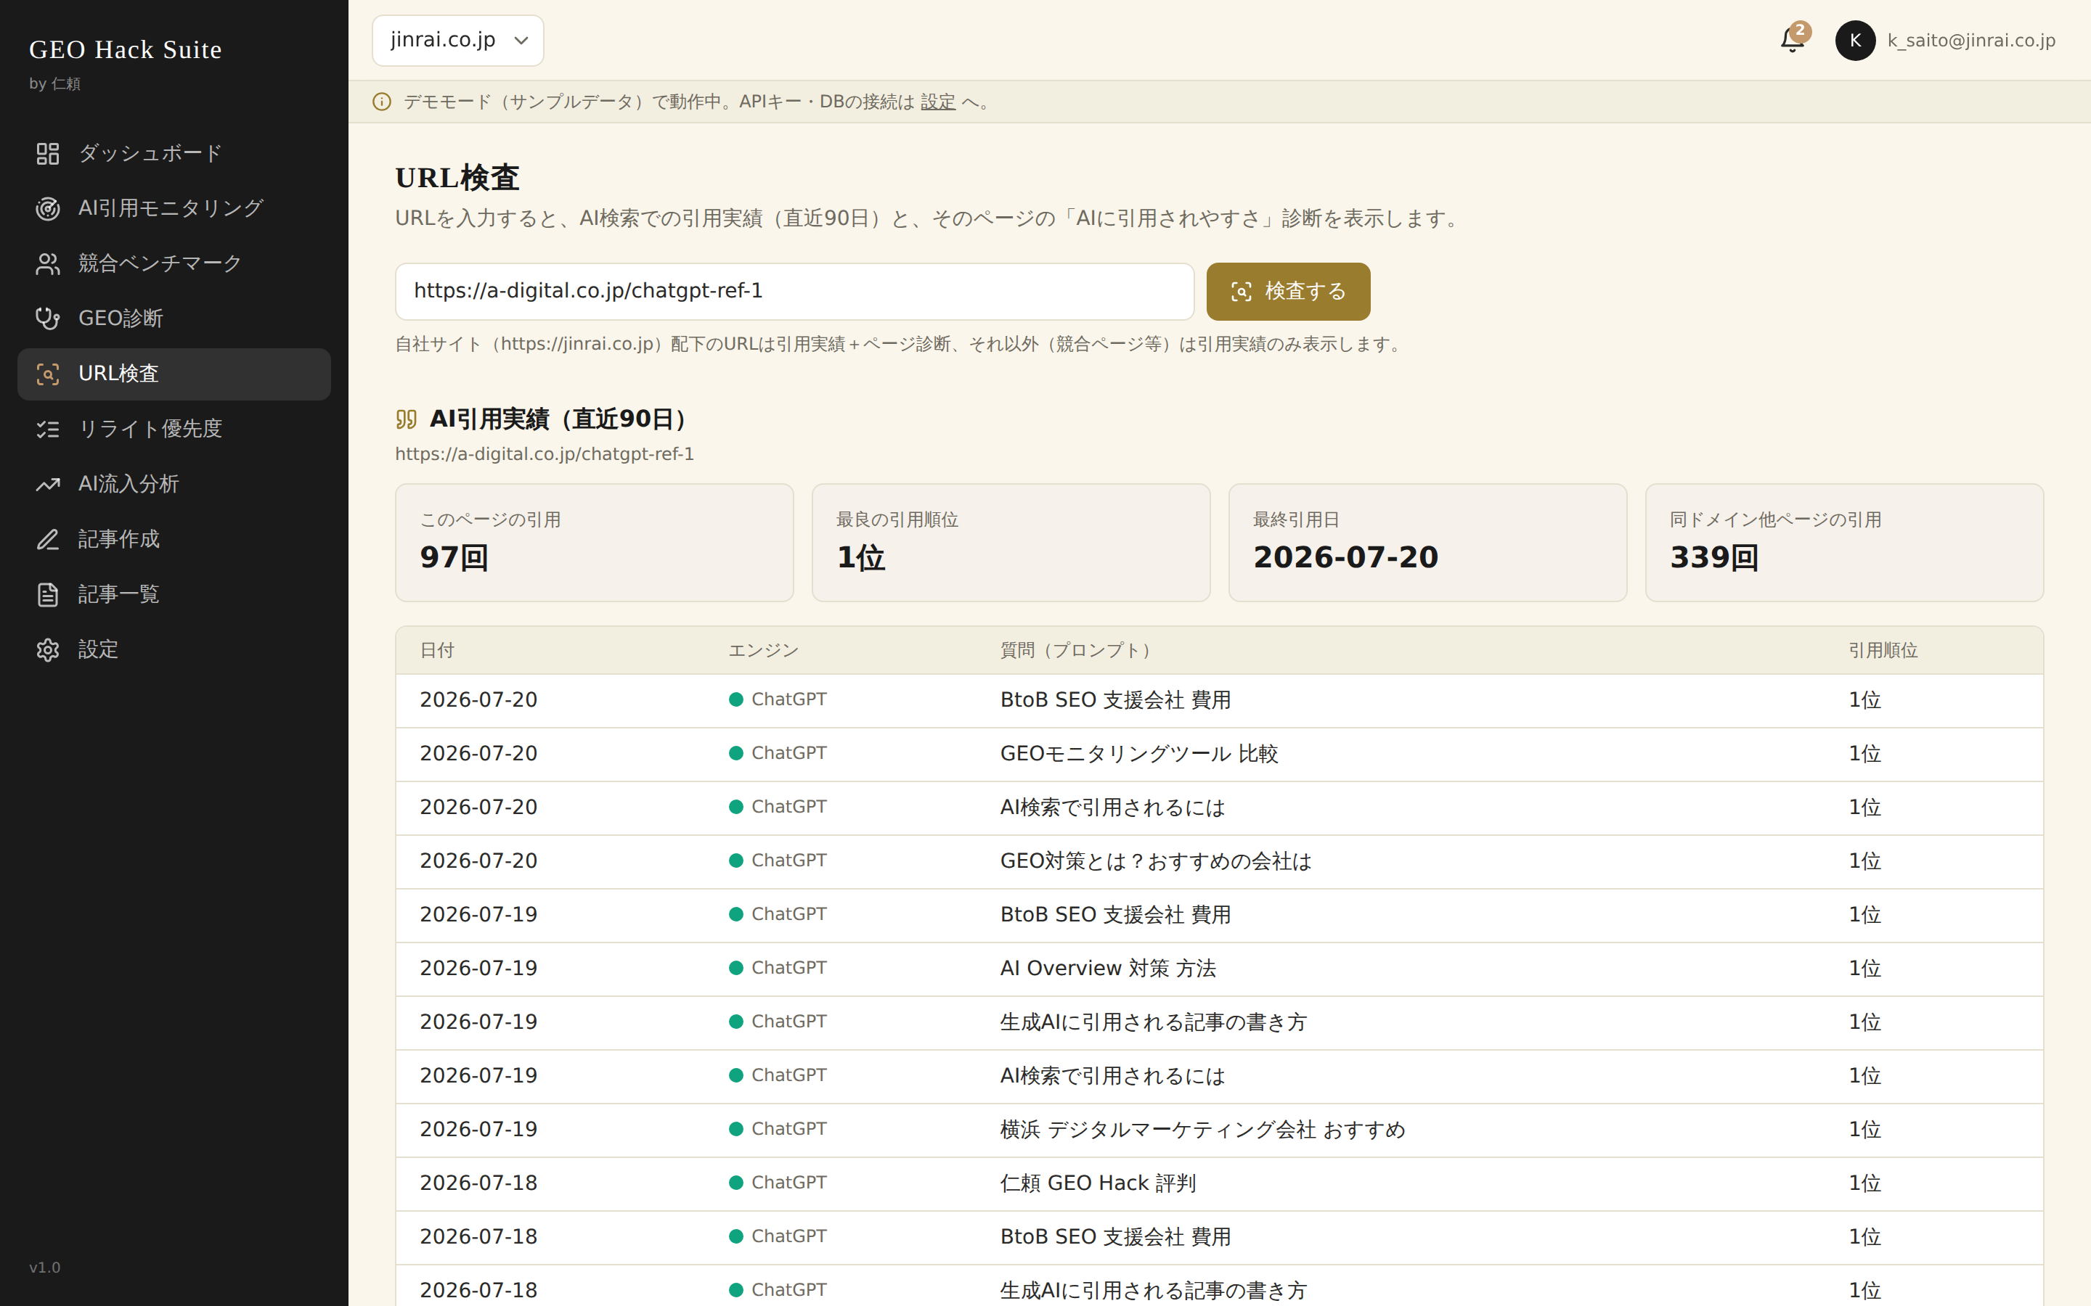Click the 記事作成 pencil icon
This screenshot has width=2091, height=1306.
coord(47,540)
